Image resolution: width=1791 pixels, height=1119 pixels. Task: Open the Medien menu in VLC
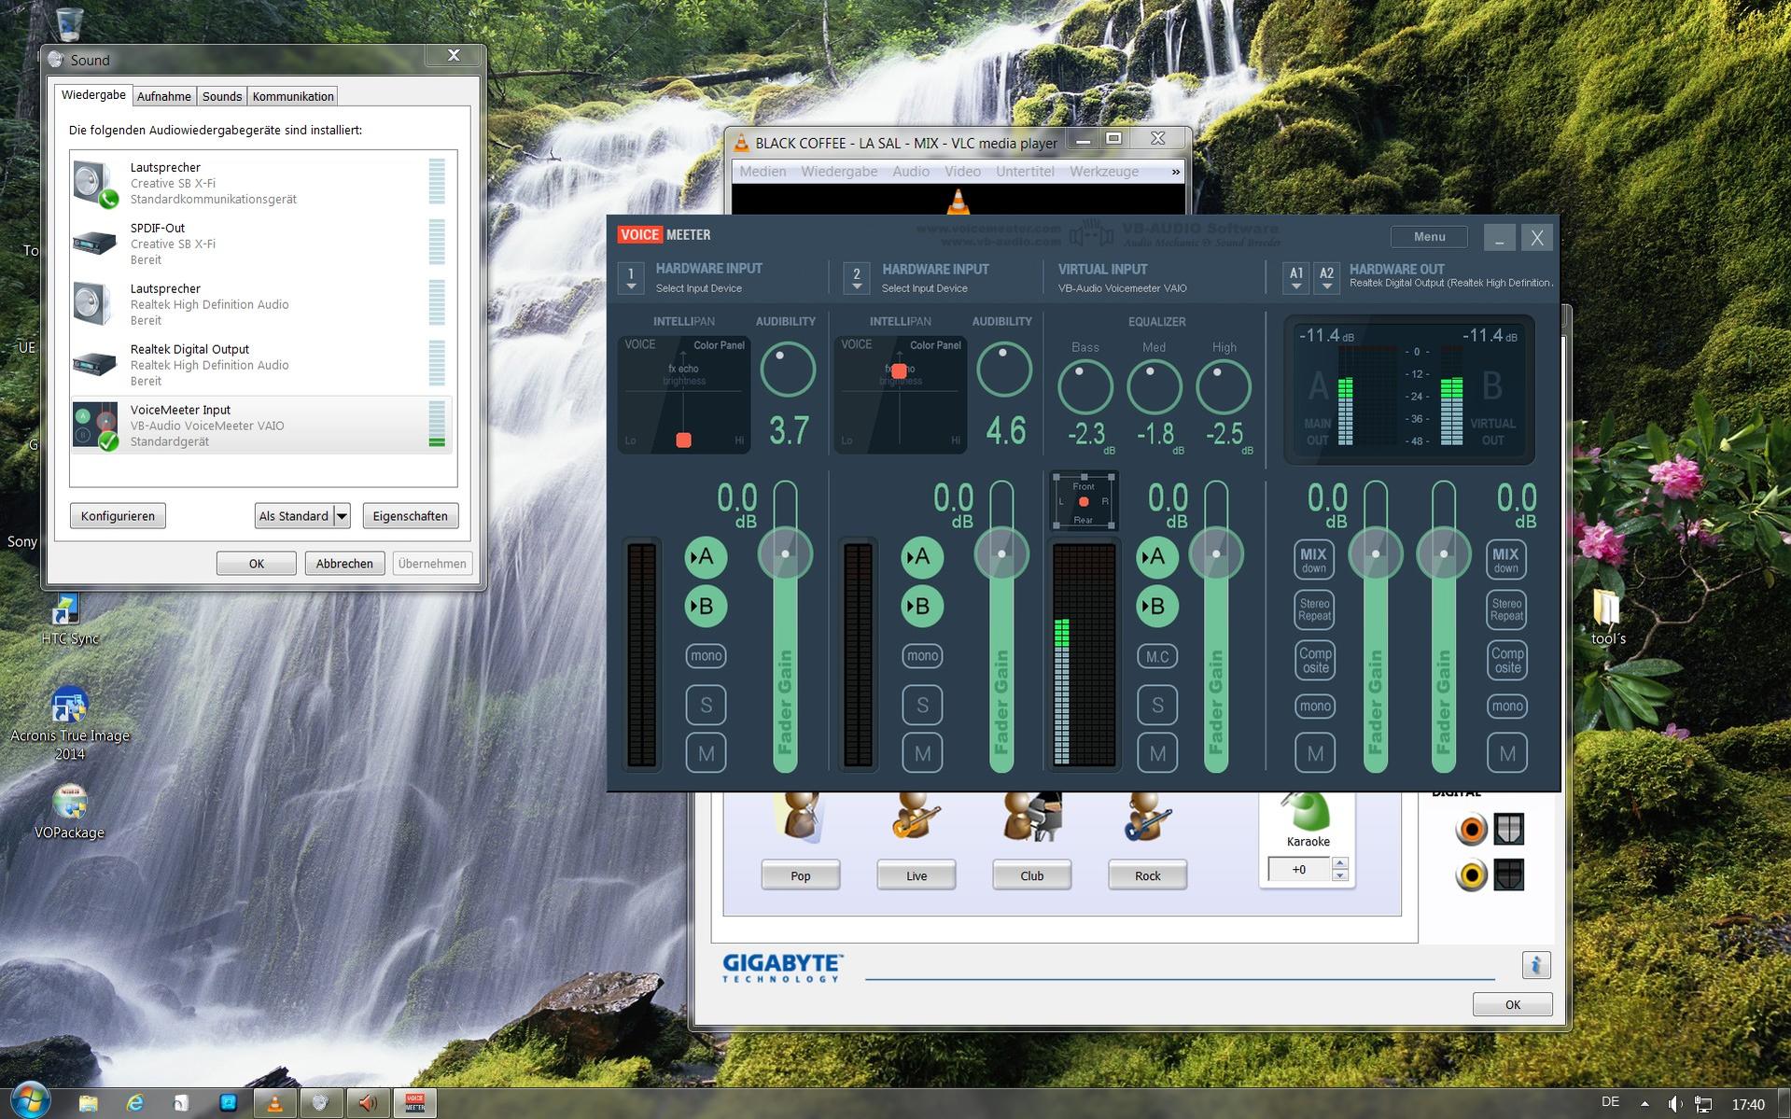click(x=763, y=172)
